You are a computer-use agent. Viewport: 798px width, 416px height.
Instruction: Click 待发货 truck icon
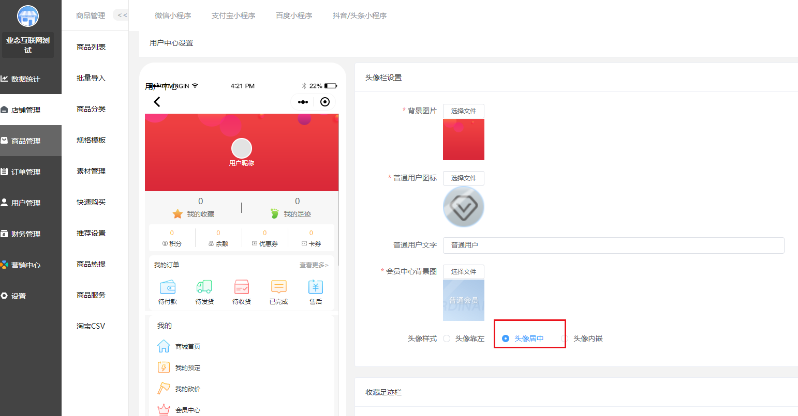(x=204, y=287)
